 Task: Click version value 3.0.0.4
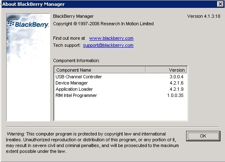(x=176, y=77)
